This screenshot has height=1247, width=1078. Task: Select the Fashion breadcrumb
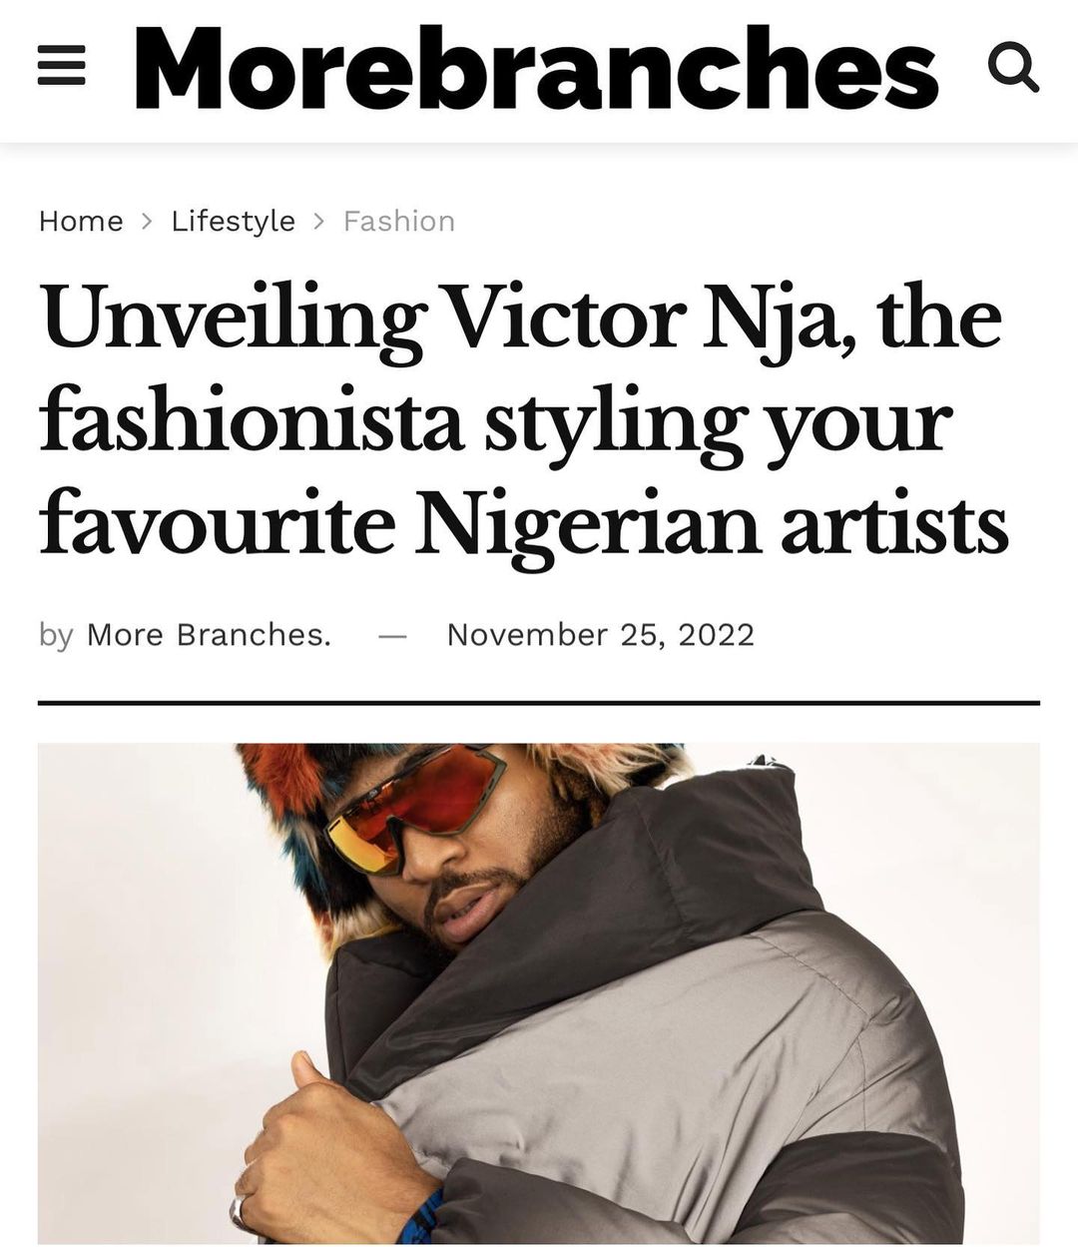(398, 221)
